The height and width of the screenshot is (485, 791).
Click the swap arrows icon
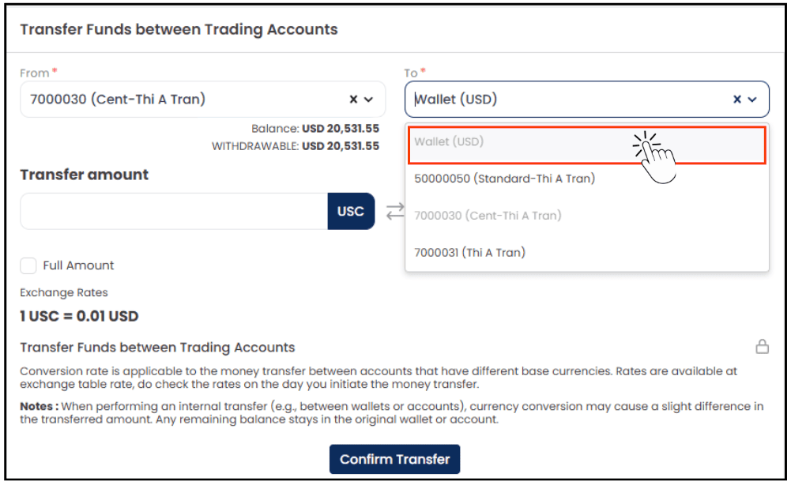pyautogui.click(x=395, y=211)
